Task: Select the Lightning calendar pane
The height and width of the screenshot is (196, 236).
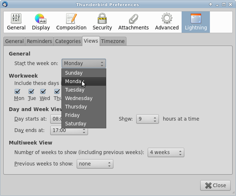Action: pos(196,22)
